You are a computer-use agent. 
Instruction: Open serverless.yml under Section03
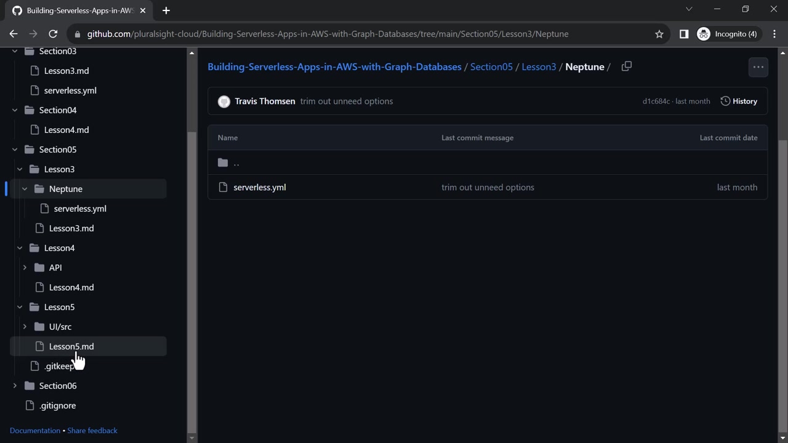point(70,90)
